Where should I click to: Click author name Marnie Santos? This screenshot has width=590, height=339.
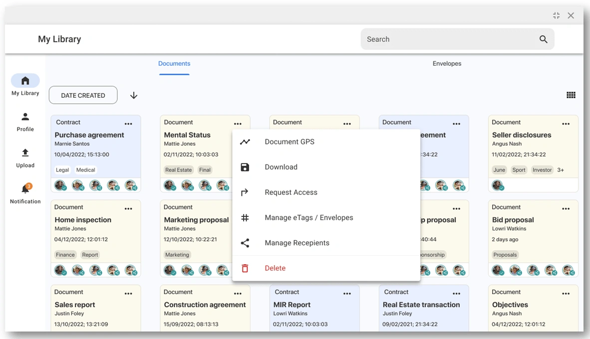coord(72,144)
